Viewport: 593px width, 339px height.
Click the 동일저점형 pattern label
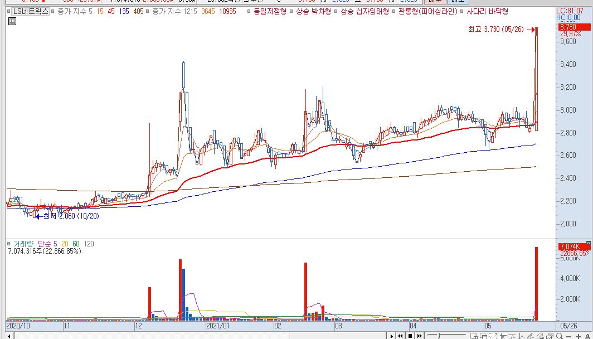point(270,11)
